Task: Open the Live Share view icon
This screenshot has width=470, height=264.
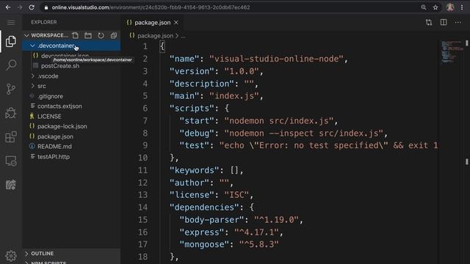Action: click(x=11, y=185)
